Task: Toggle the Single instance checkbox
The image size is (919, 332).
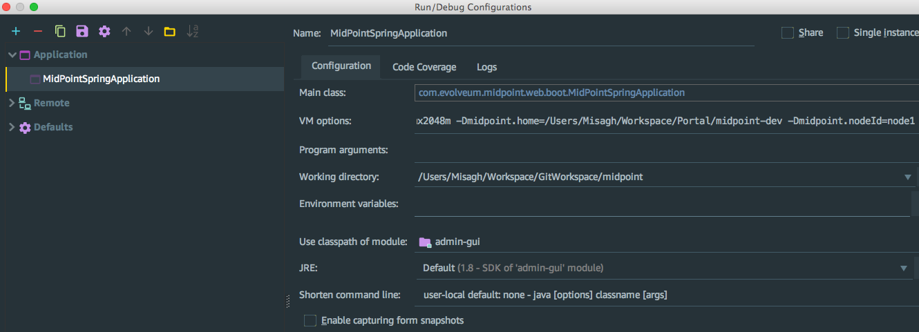Action: tap(842, 32)
